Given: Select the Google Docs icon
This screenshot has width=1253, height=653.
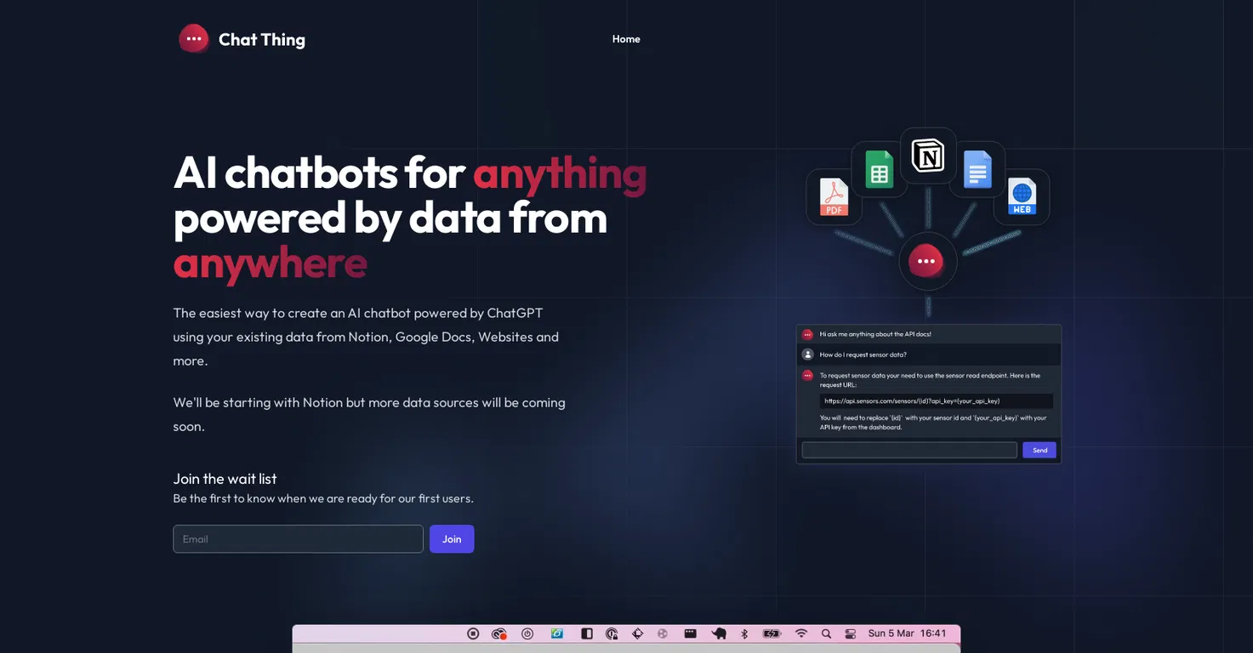Looking at the screenshot, I should pos(977,169).
